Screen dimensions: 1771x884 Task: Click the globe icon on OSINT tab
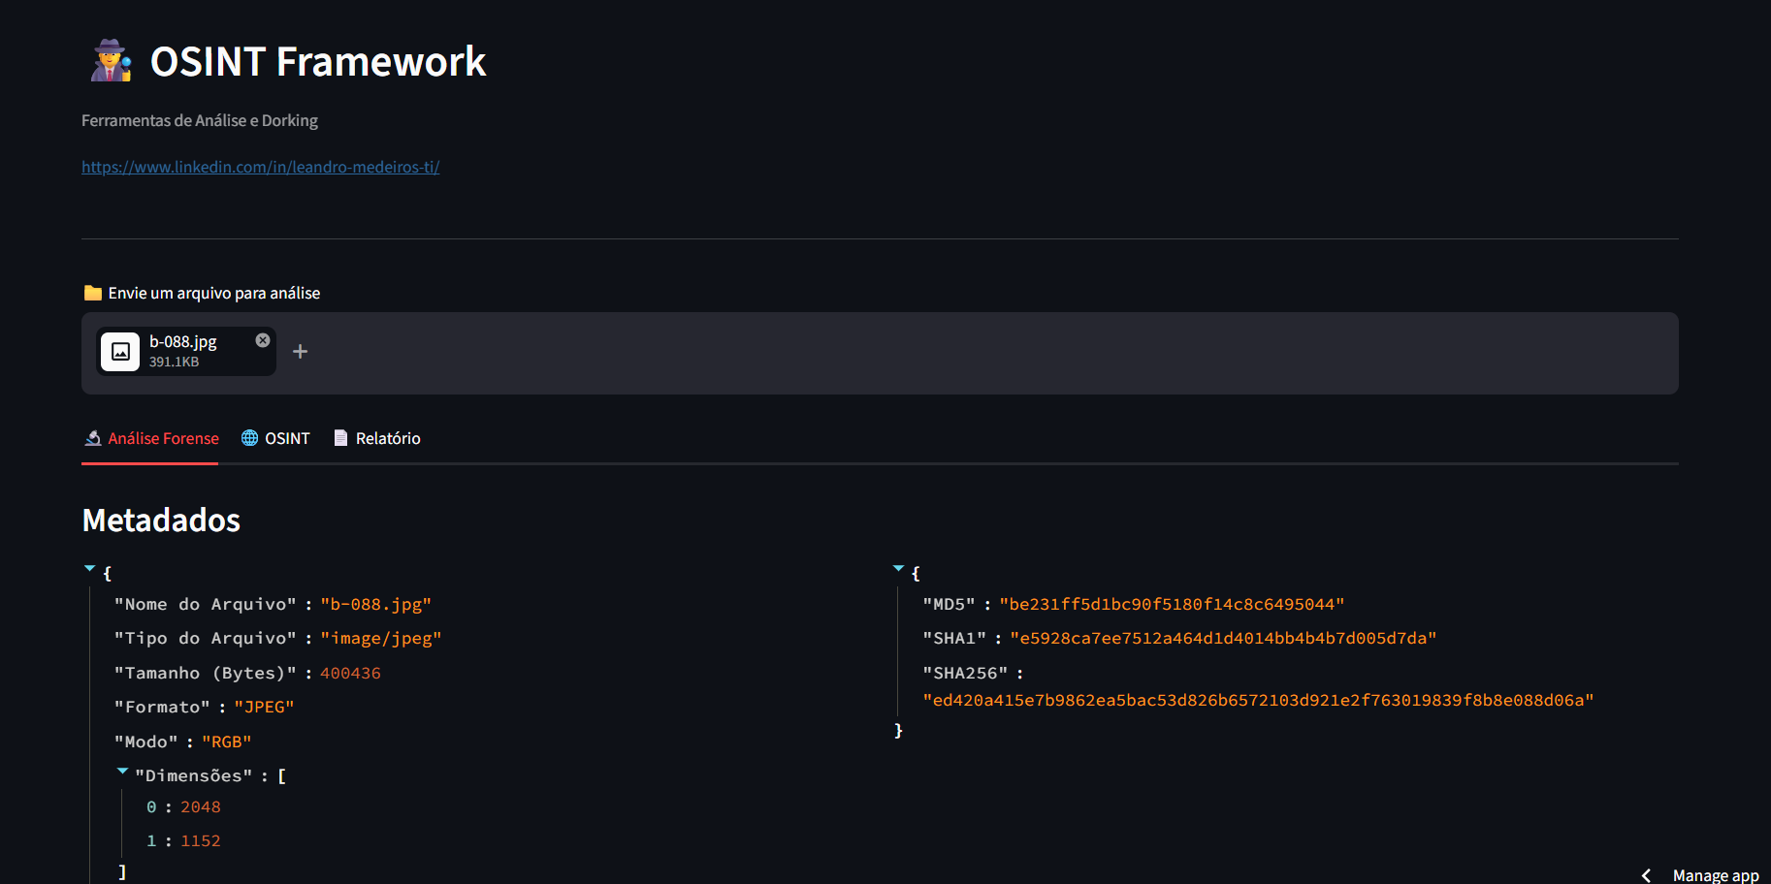tap(250, 438)
